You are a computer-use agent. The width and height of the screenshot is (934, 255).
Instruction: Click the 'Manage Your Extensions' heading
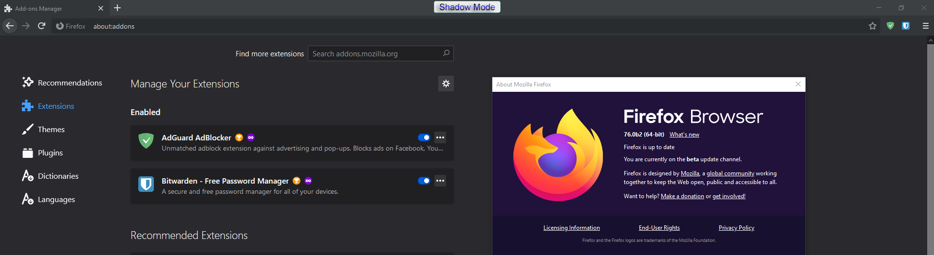(x=185, y=84)
